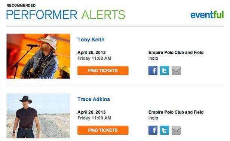This screenshot has width=230, height=141.
Task: Click the eventful logo
Action: coord(207,15)
